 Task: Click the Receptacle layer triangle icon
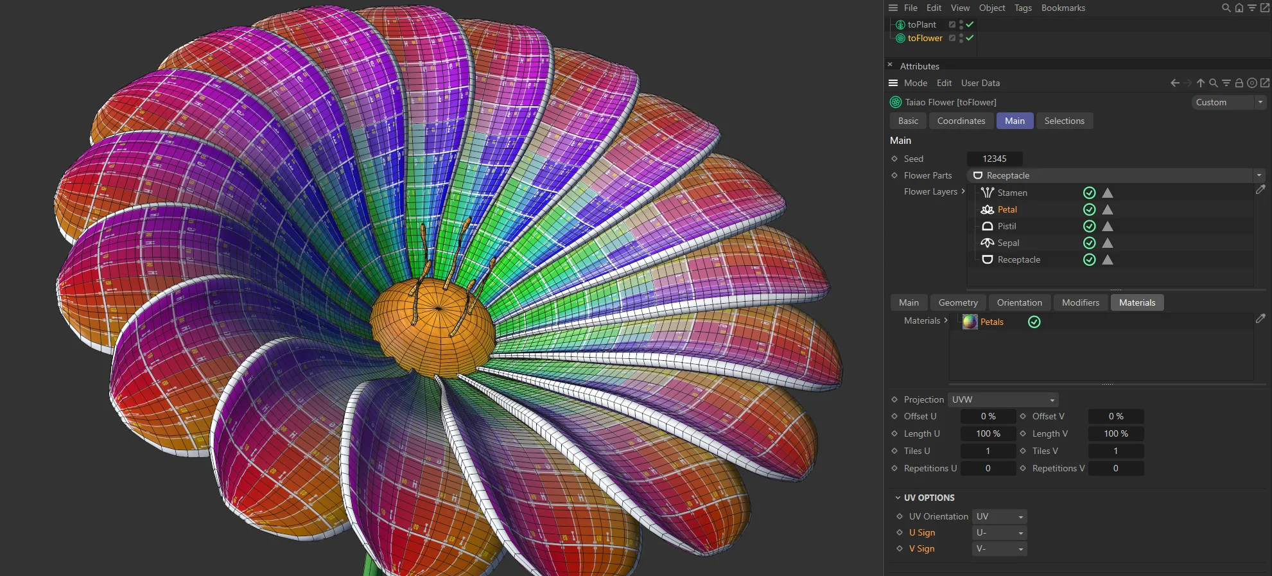[1108, 259]
